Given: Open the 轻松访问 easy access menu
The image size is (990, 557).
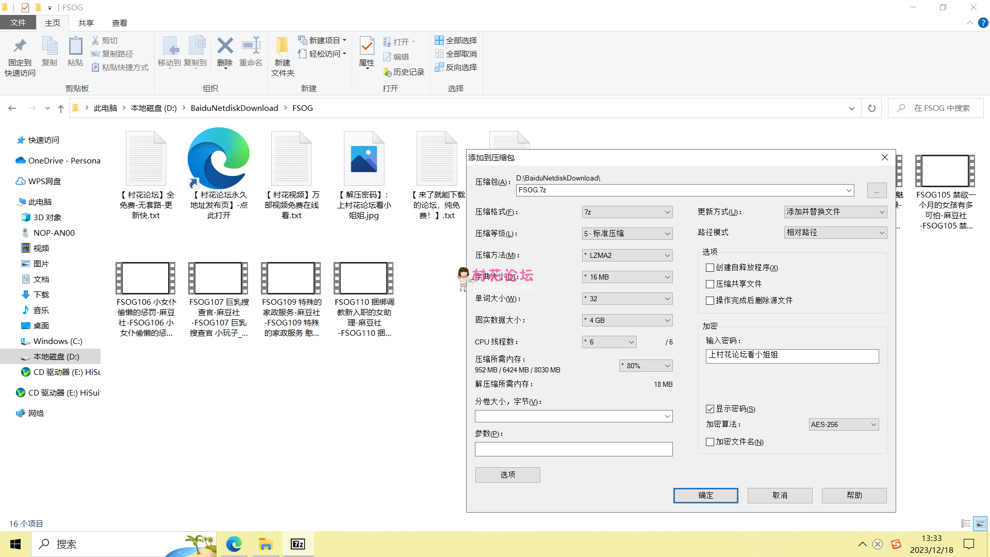Looking at the screenshot, I should tap(322, 54).
